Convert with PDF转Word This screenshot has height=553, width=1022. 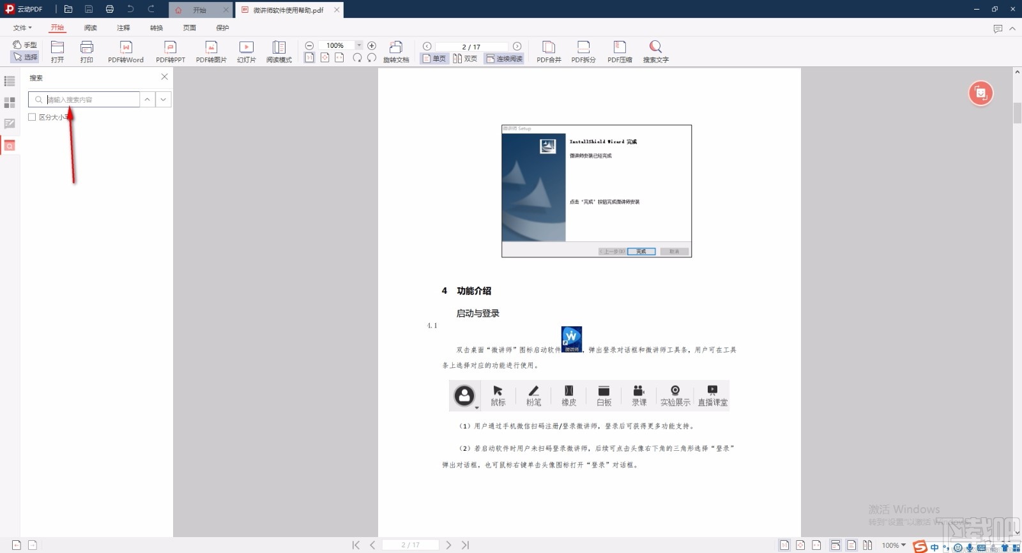[x=126, y=51]
